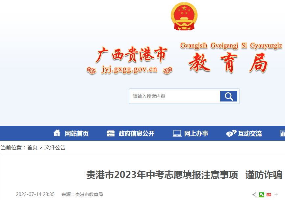Expand more share options with plus icon
Viewport: 285px width, 200px height.
pyautogui.click(x=276, y=195)
